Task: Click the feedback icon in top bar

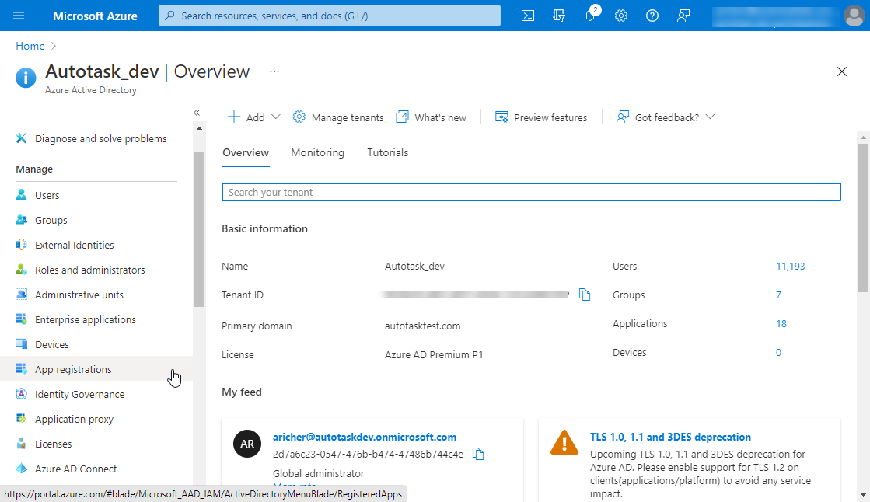Action: click(x=683, y=16)
